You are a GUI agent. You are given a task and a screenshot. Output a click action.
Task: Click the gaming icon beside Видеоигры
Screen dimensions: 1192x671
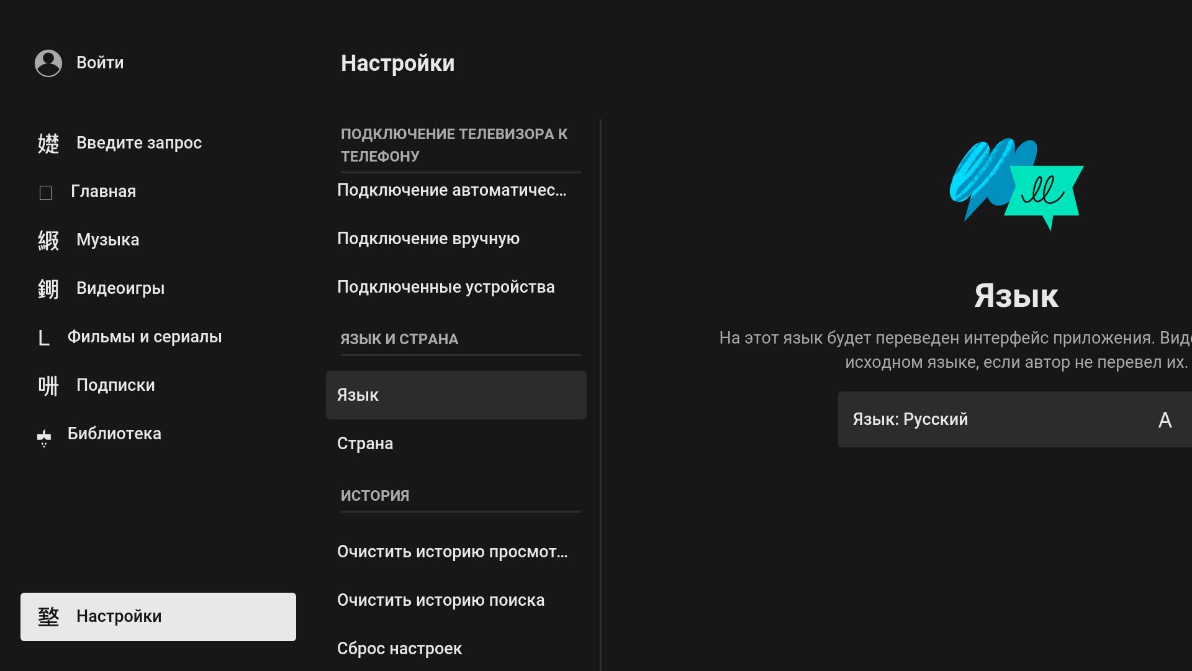pyautogui.click(x=48, y=289)
